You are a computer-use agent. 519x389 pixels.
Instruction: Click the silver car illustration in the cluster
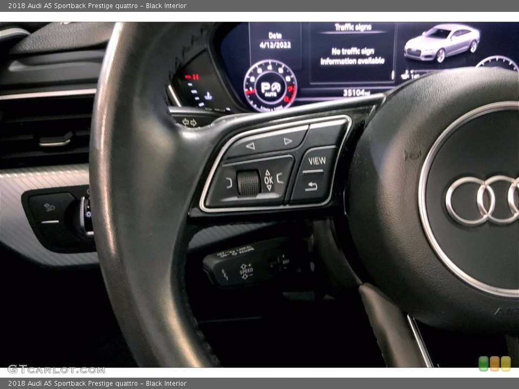442,42
